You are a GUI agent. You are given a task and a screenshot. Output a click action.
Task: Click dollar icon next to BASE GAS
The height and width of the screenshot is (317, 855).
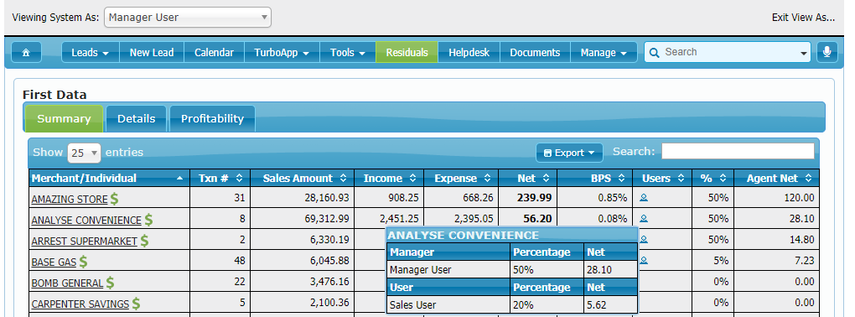click(x=84, y=262)
